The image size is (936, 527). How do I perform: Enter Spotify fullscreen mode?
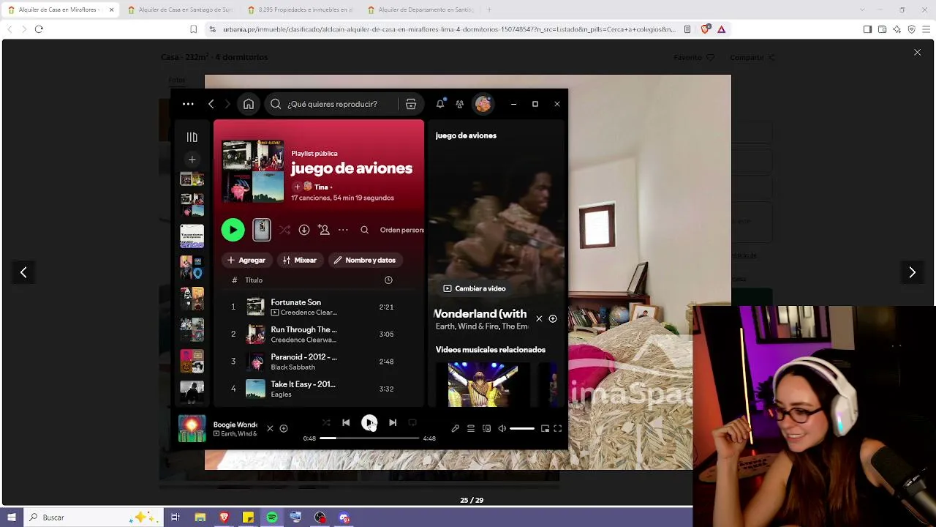pyautogui.click(x=557, y=428)
